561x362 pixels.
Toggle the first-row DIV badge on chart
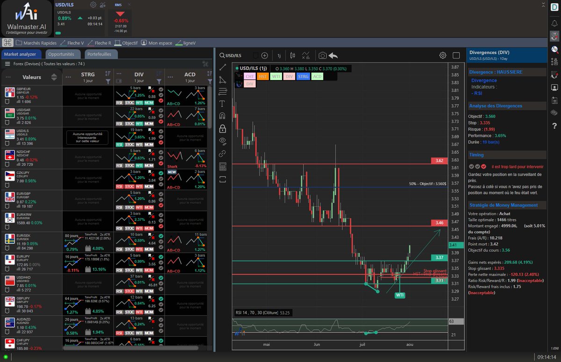(x=289, y=76)
